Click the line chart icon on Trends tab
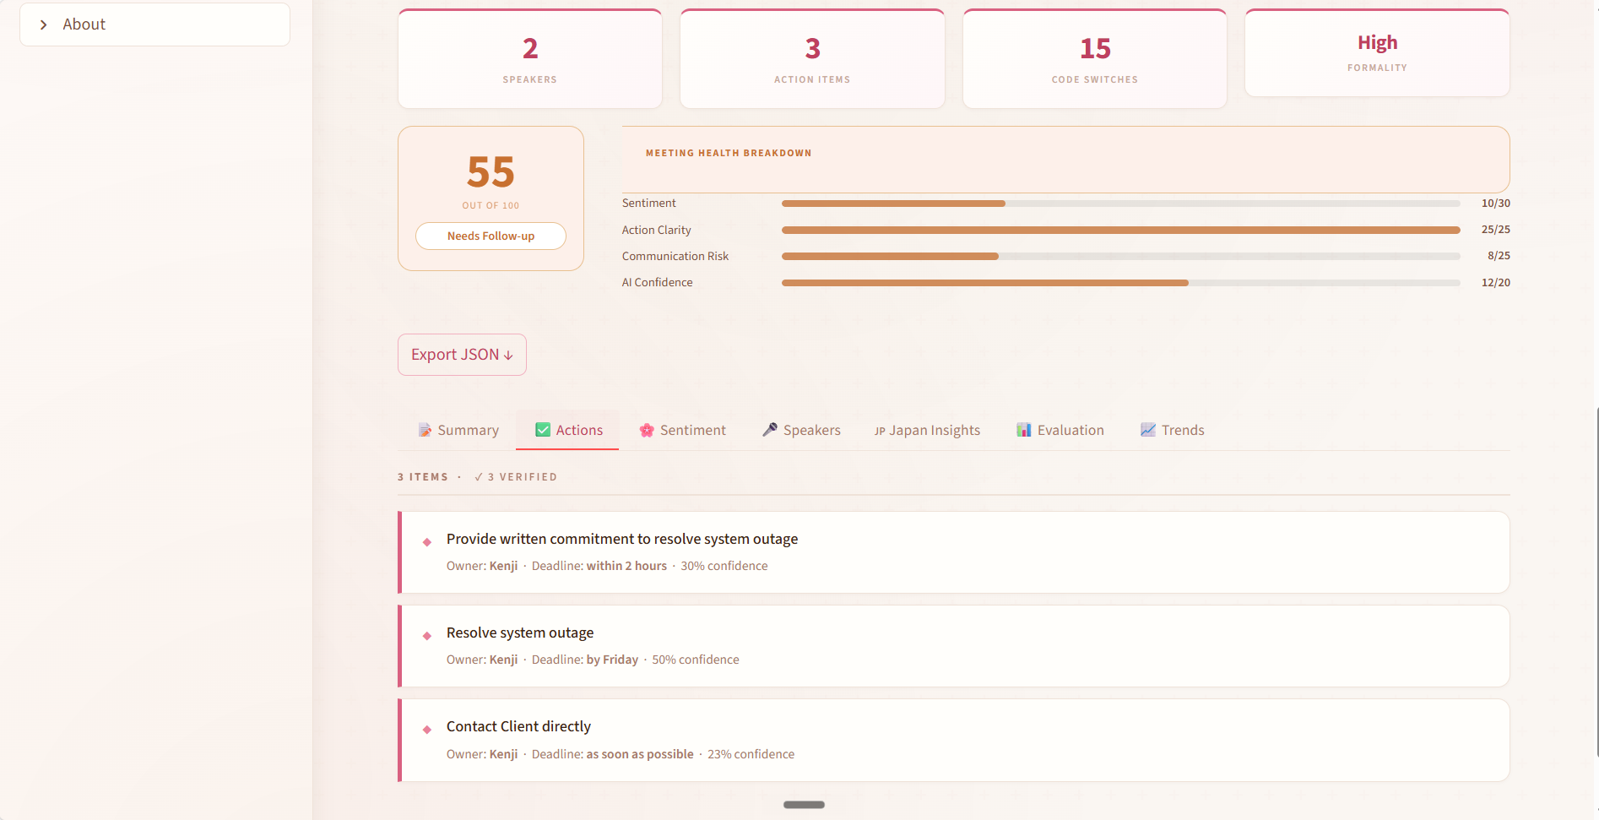 [x=1148, y=430]
